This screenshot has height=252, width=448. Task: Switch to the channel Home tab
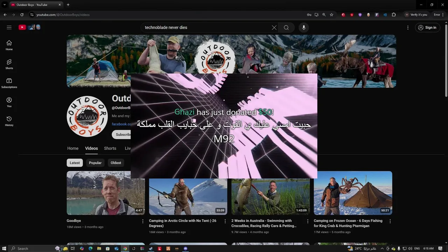pos(73,148)
